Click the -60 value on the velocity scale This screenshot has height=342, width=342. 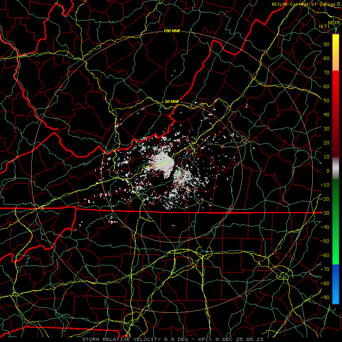coord(325,255)
